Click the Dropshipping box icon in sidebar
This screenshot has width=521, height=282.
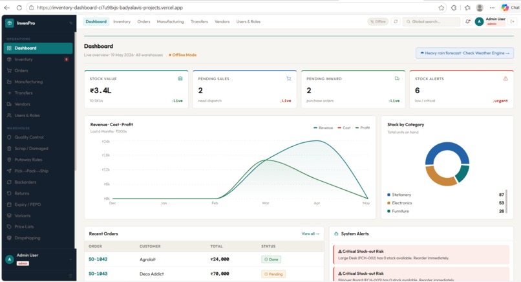coord(9,238)
